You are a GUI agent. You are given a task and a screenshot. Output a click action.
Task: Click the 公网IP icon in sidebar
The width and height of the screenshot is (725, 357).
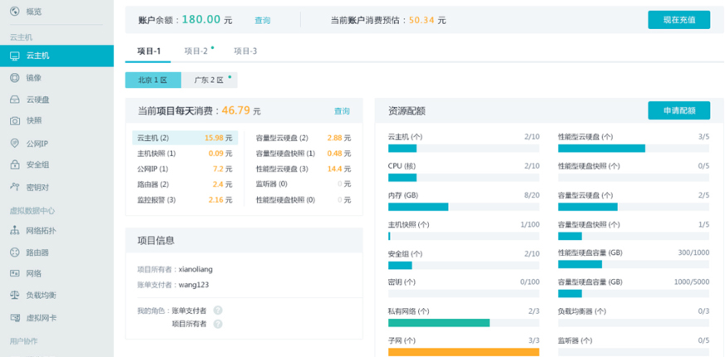14,143
